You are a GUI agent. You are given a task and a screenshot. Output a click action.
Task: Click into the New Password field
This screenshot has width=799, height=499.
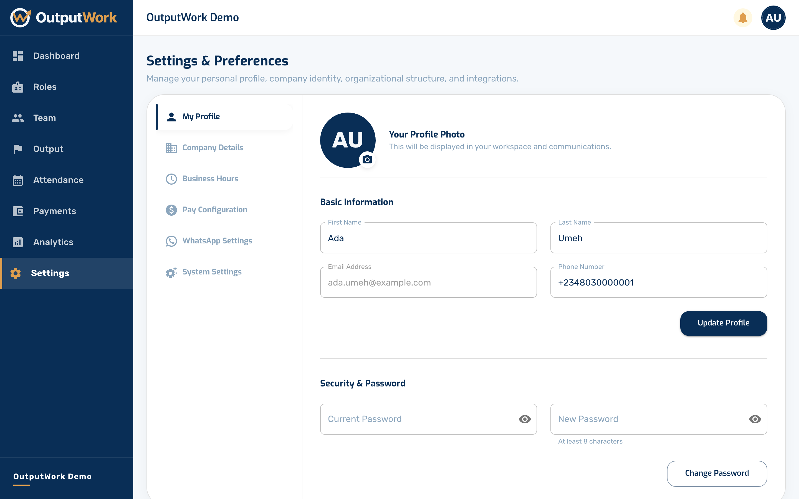pos(659,419)
